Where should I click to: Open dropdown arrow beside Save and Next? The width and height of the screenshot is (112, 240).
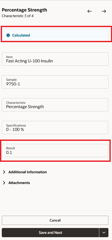pyautogui.click(x=104, y=233)
